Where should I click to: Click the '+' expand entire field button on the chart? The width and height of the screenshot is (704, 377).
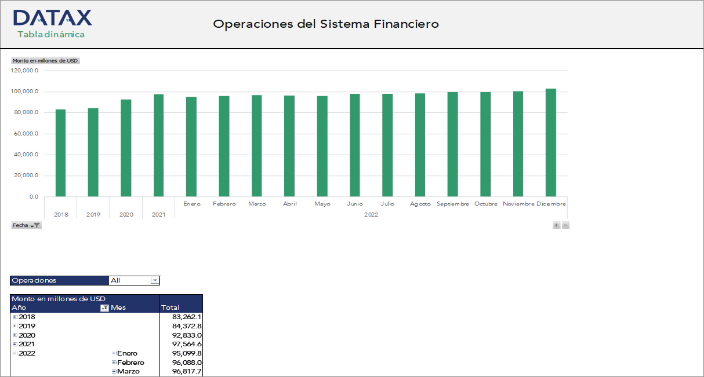point(556,225)
